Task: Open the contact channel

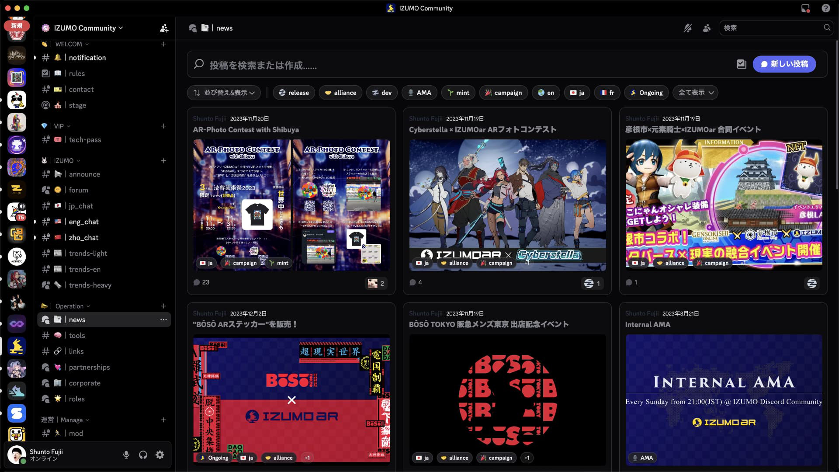Action: (104, 89)
